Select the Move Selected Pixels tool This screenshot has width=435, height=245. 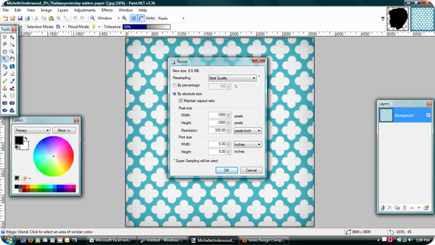click(12, 37)
